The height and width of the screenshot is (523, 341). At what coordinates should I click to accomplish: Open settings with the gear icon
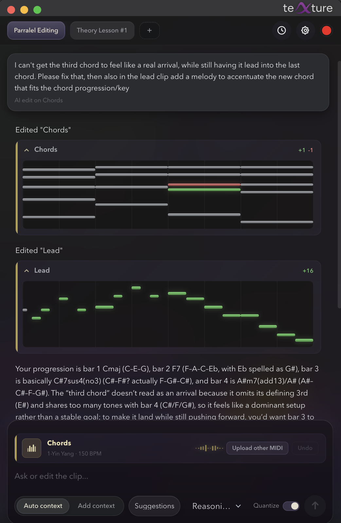305,30
